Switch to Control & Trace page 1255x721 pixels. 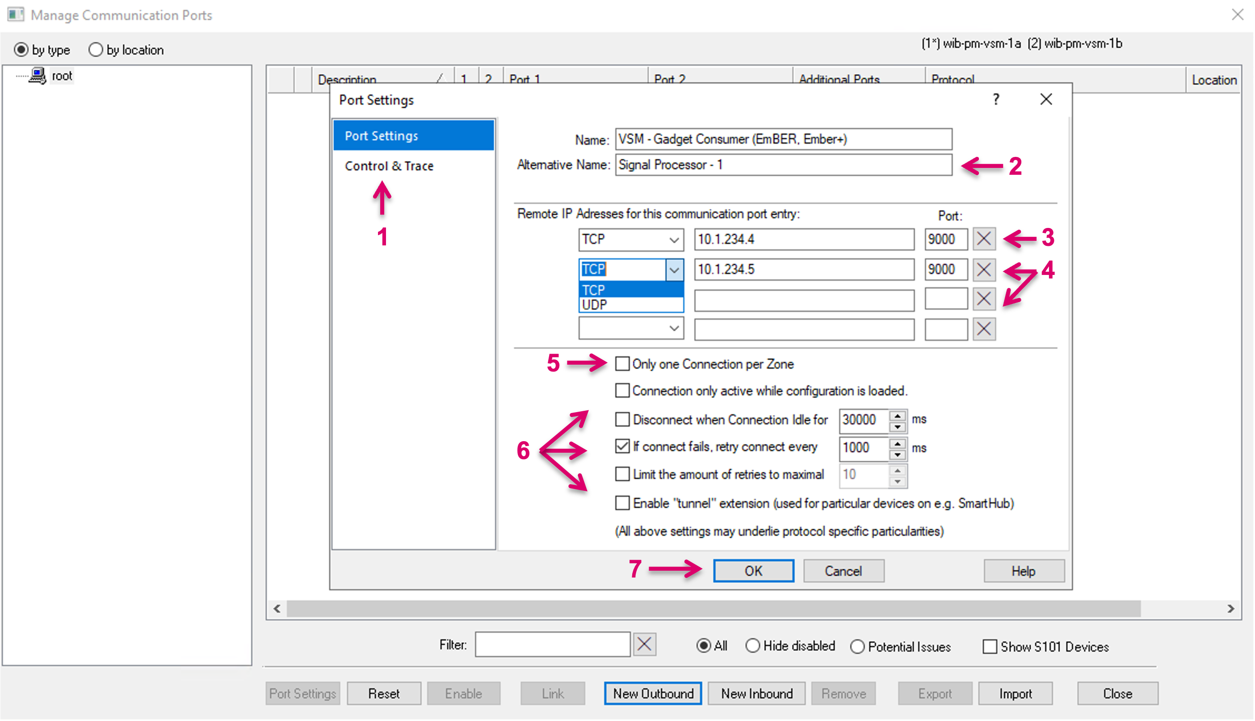(389, 166)
